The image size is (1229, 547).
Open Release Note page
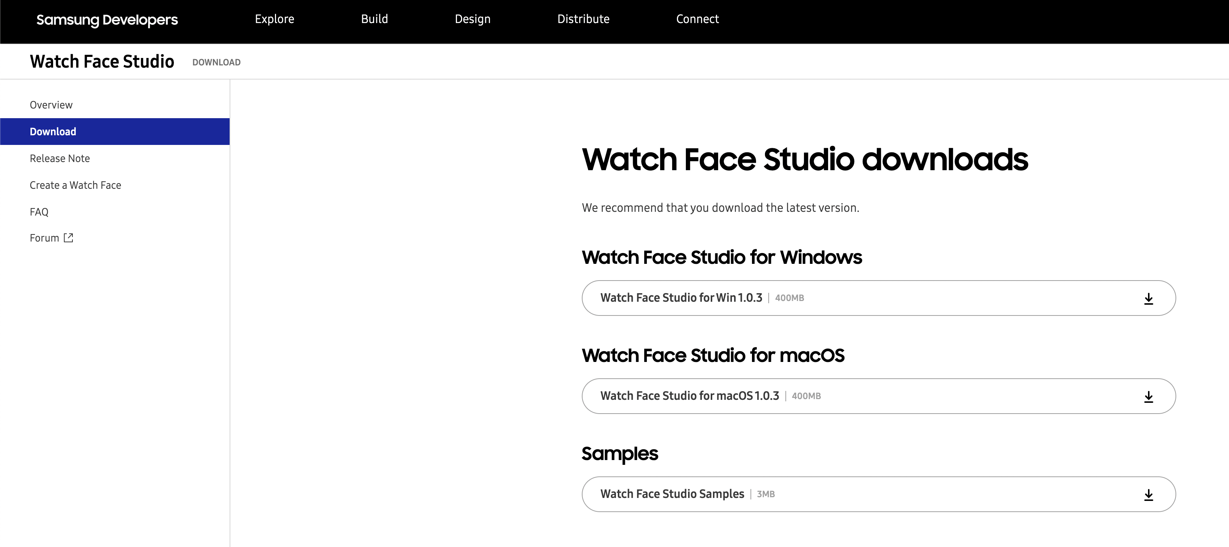pyautogui.click(x=60, y=158)
